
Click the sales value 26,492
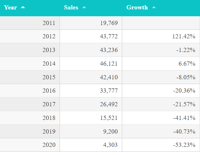pos(109,104)
